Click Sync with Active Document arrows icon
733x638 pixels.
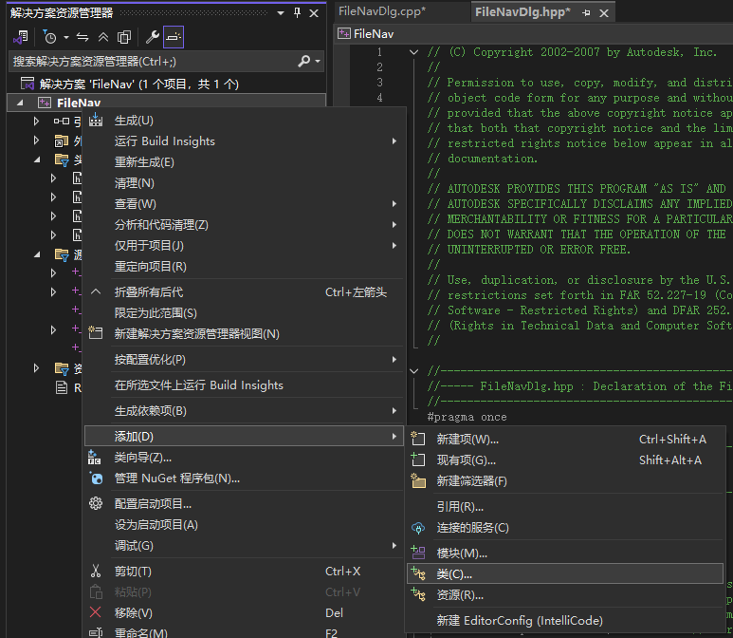pos(82,37)
